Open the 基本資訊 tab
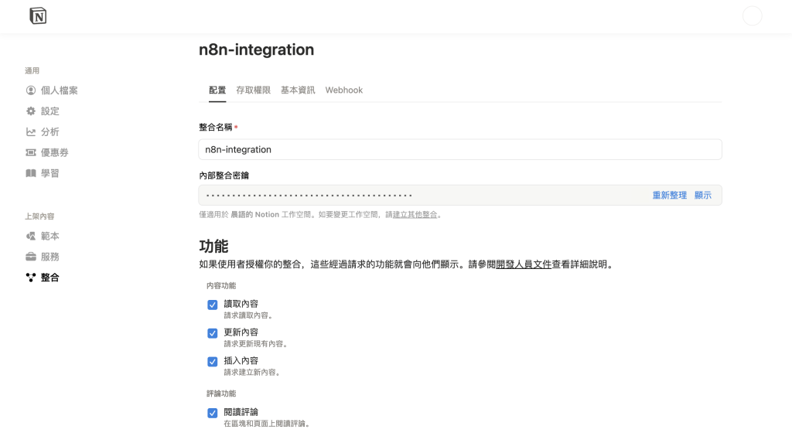 298,90
